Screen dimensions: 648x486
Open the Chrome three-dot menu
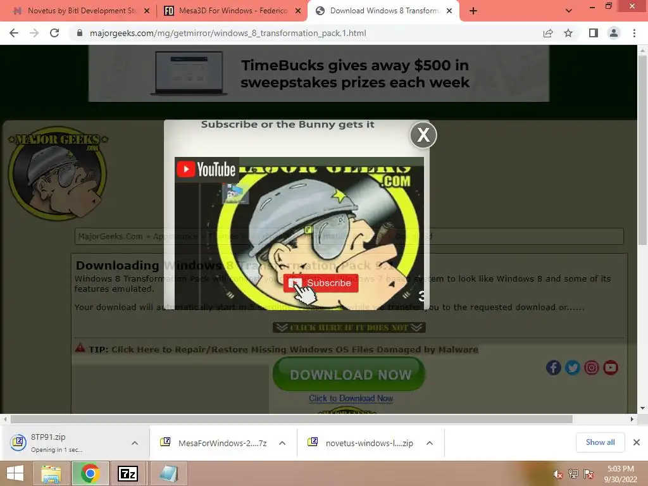click(x=634, y=33)
